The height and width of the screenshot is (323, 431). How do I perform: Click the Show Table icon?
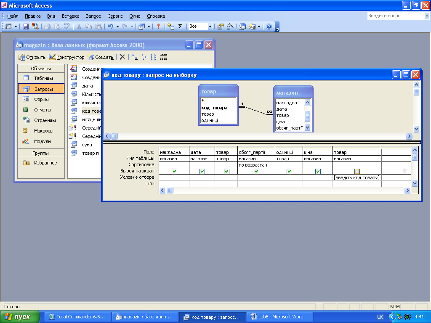(x=171, y=26)
